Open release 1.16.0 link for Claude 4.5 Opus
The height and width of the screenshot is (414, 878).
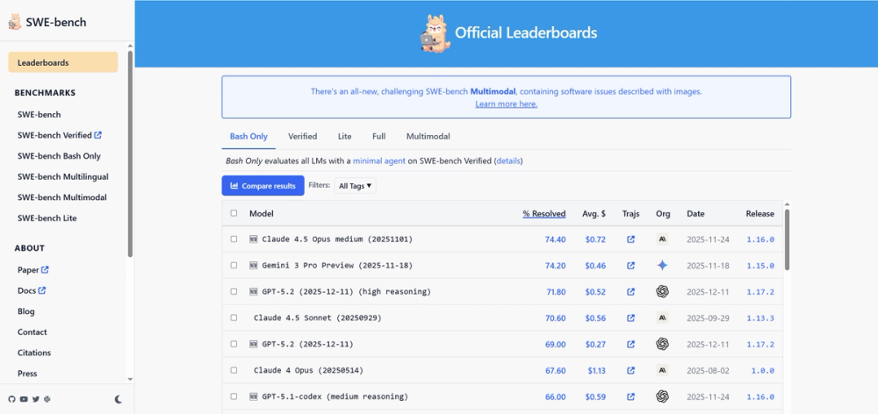coord(759,239)
